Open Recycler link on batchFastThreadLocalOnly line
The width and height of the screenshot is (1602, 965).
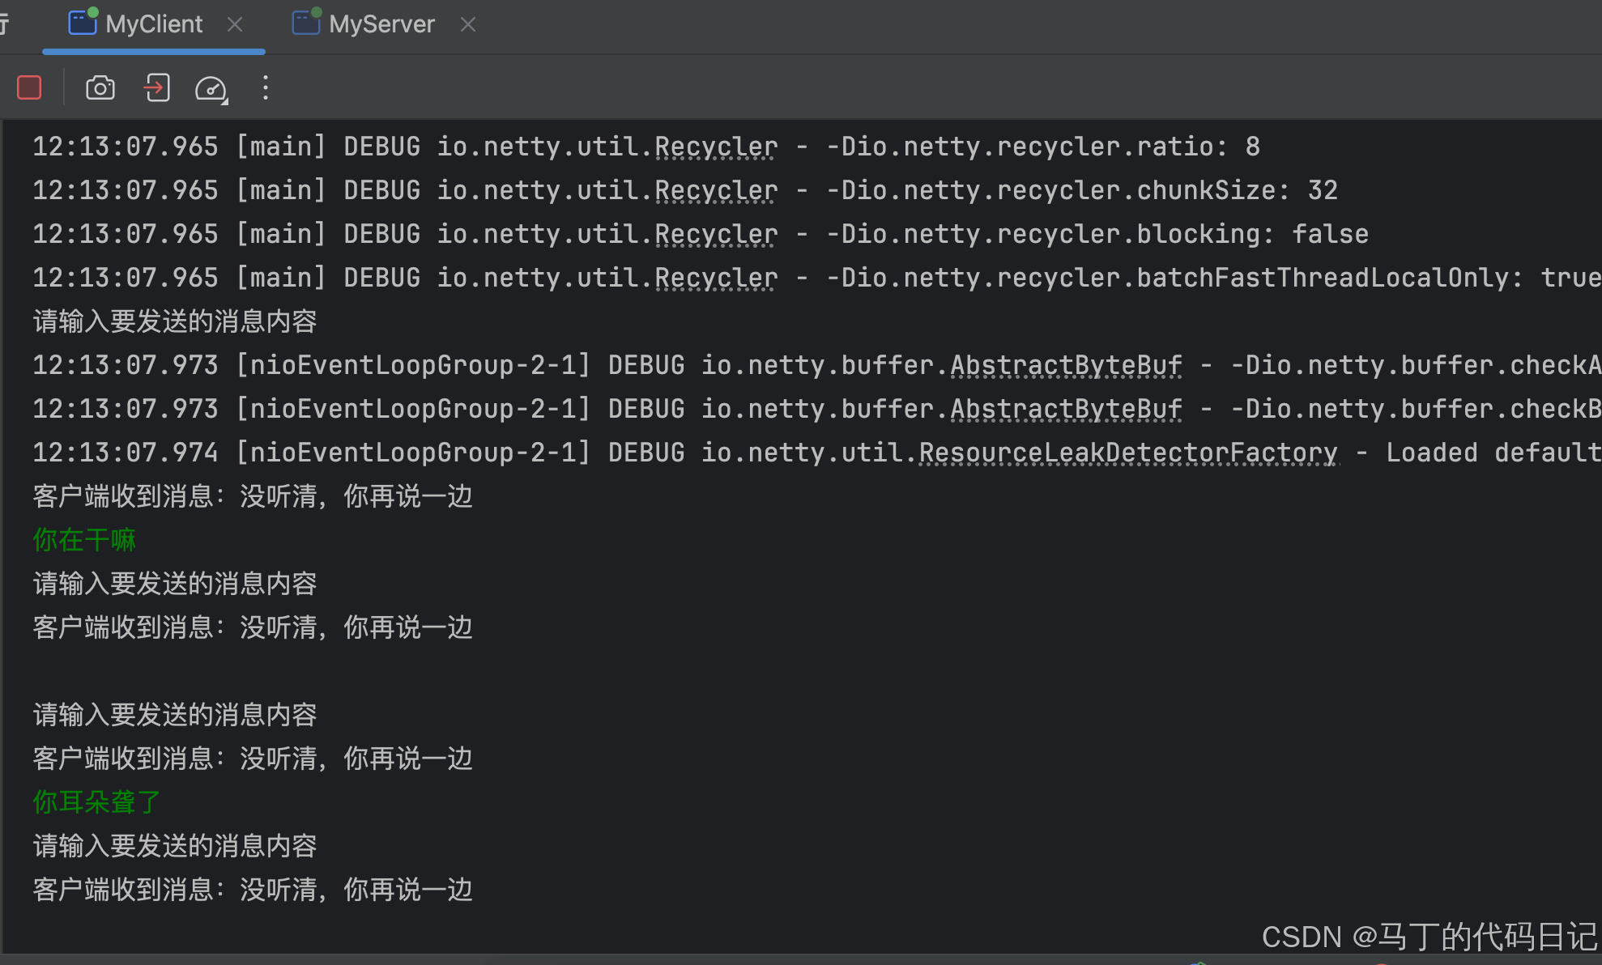716,278
